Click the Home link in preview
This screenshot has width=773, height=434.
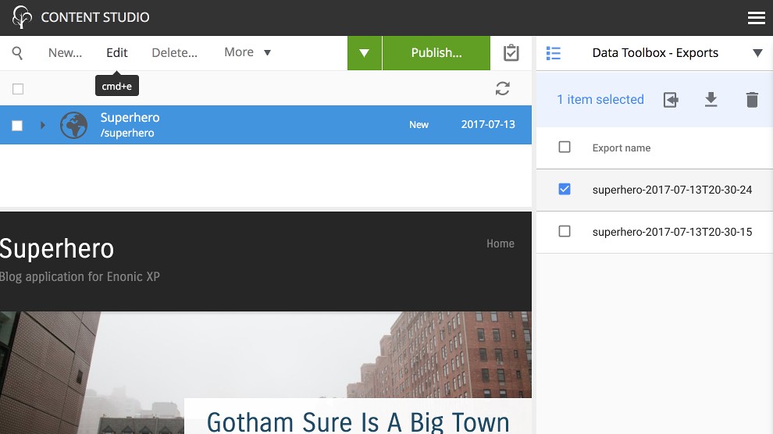pos(500,244)
